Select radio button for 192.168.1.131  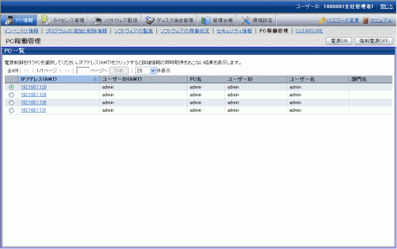(x=12, y=111)
